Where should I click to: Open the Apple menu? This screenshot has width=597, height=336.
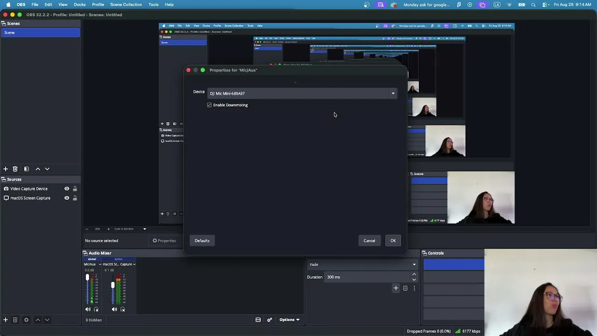(x=8, y=5)
